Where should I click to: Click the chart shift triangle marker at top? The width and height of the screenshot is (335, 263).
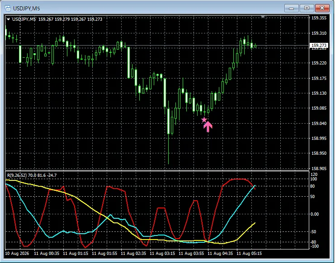point(263,17)
